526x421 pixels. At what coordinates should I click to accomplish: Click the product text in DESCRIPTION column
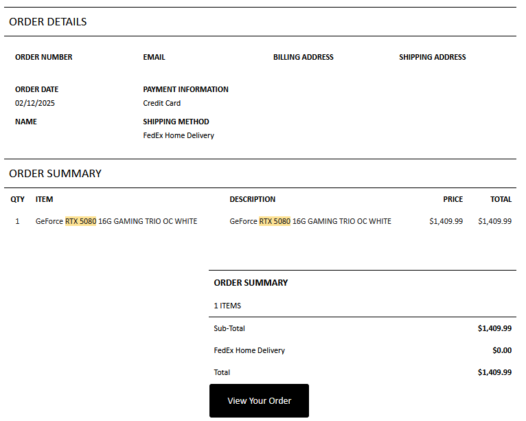[x=310, y=221]
